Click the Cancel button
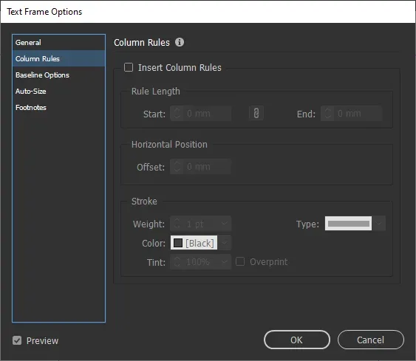The height and width of the screenshot is (361, 416). pyautogui.click(x=371, y=340)
